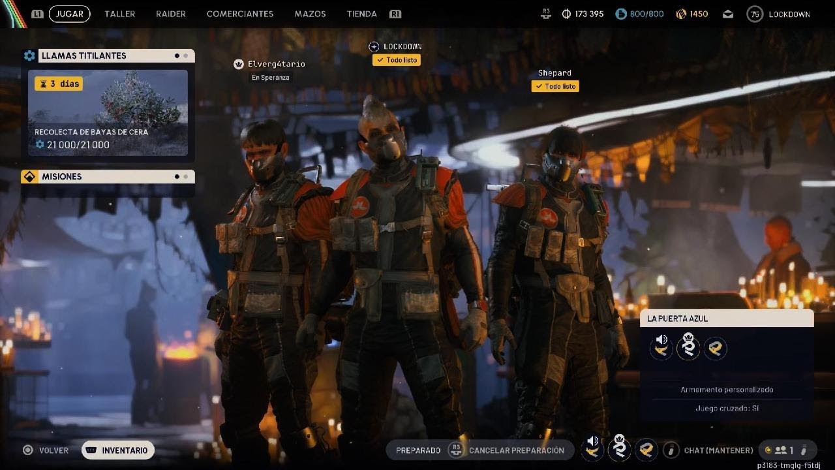
Task: Click the speaker-badged avatar in LA PUERTA AZUL panel
Action: pyautogui.click(x=661, y=347)
